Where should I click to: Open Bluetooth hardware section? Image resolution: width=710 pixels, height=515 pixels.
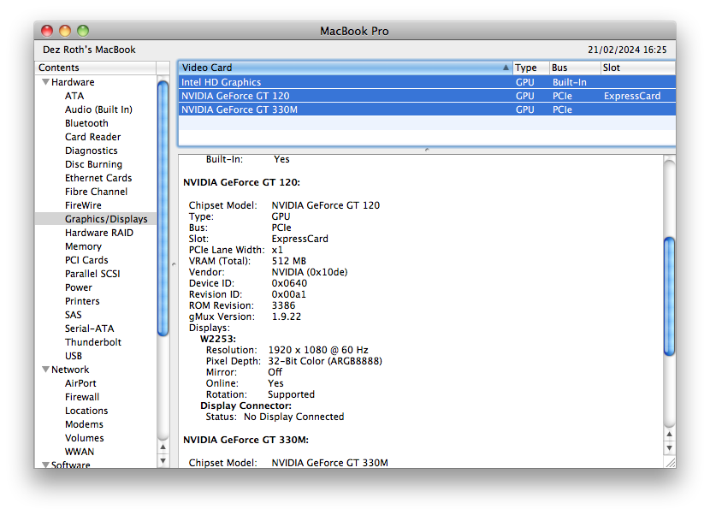[x=86, y=123]
